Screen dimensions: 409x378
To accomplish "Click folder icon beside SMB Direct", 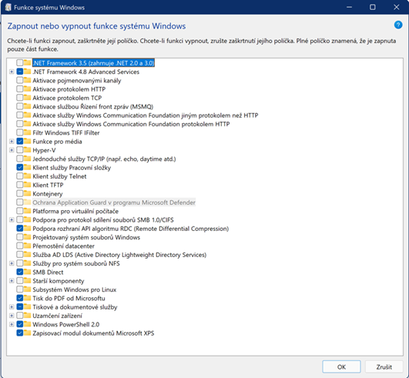I will [x=28, y=272].
